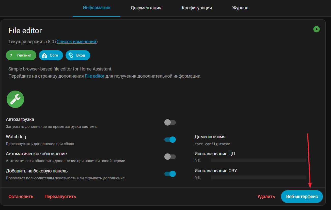Image resolution: width=331 pixels, height=210 pixels.
Task: Click the Добавить на боковую панель label
Action: point(37,171)
